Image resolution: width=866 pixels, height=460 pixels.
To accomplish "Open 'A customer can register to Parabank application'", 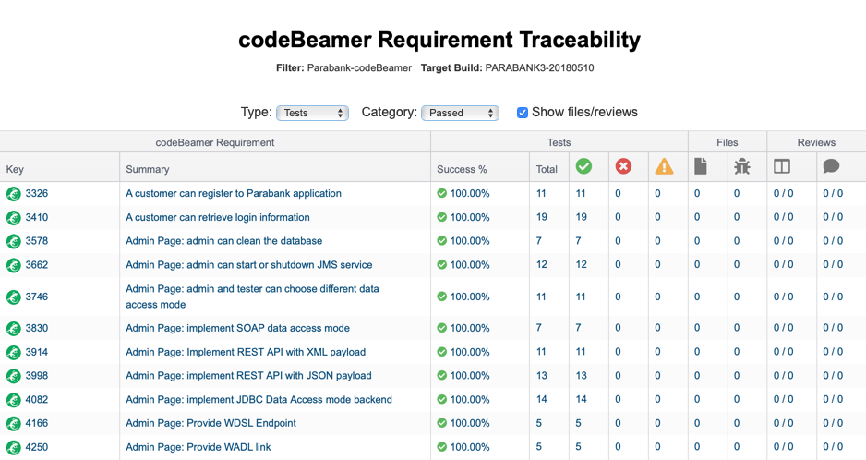I will click(x=234, y=193).
